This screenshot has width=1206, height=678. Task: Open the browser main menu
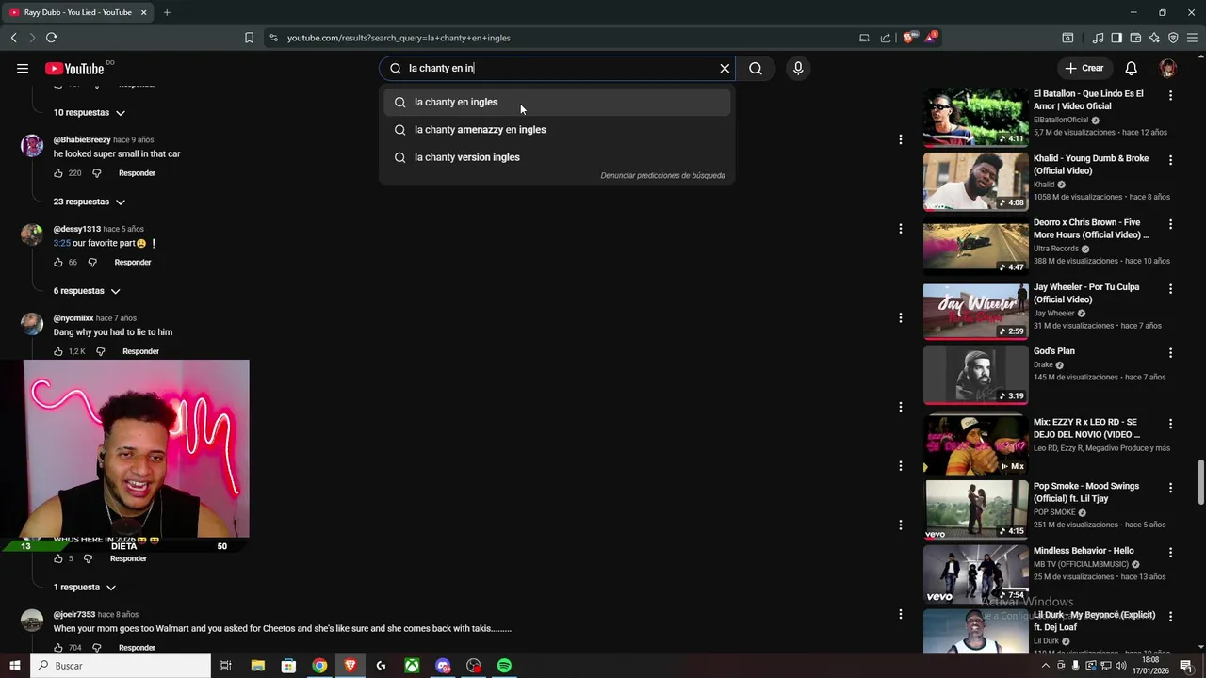point(1193,38)
